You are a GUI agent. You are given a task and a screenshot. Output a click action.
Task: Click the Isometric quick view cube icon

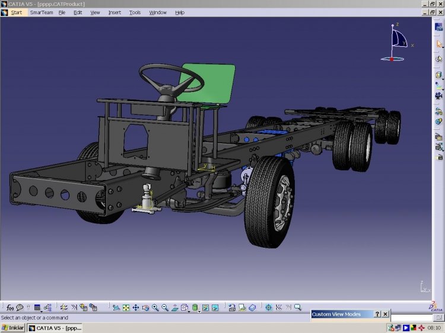coord(184,308)
